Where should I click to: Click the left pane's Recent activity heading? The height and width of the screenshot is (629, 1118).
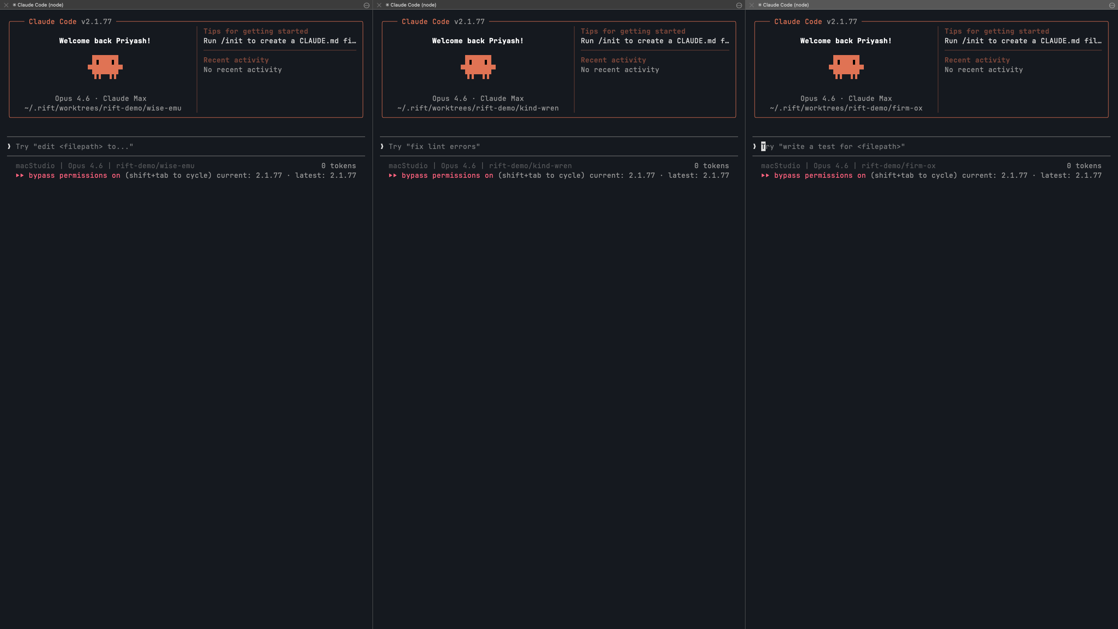[236, 60]
